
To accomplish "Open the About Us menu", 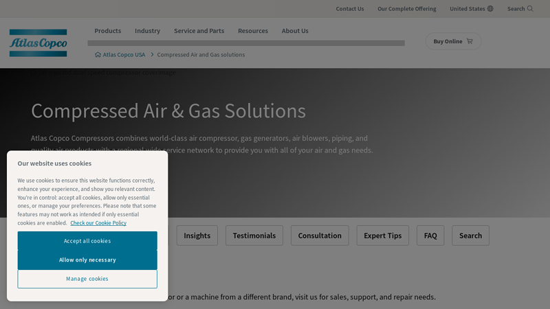I will click(x=295, y=31).
